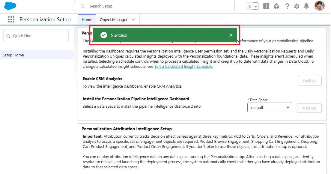The height and width of the screenshot is (174, 331).
Task: Open the Help question mark icon
Action: pyautogui.click(x=287, y=6)
